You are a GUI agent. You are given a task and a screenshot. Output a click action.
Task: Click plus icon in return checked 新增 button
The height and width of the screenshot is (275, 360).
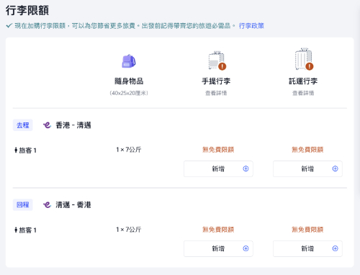335,248
